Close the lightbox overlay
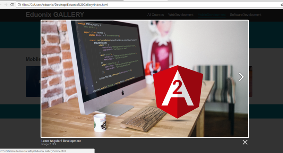 (x=245, y=142)
